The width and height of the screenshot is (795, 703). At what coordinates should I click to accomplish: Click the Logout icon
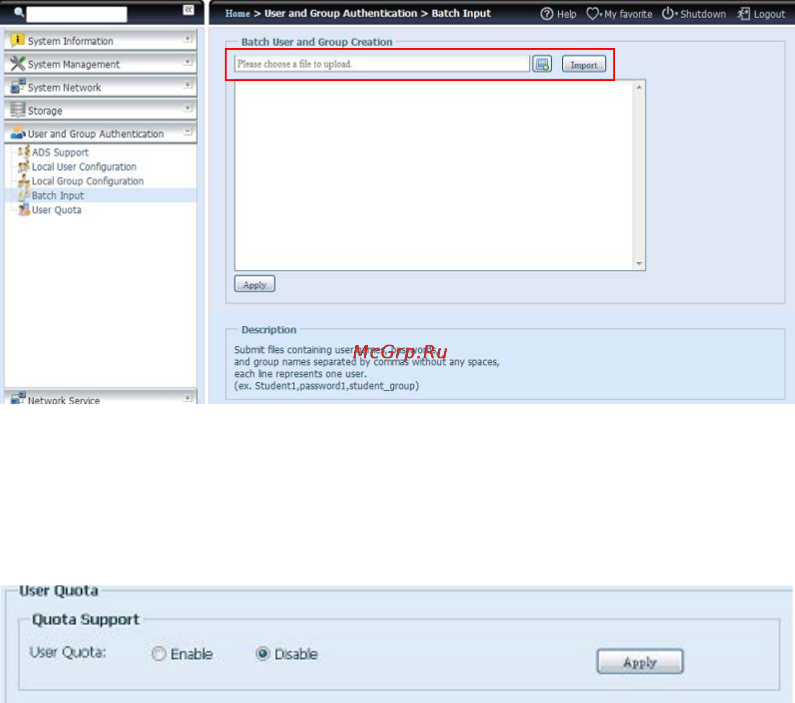point(743,14)
